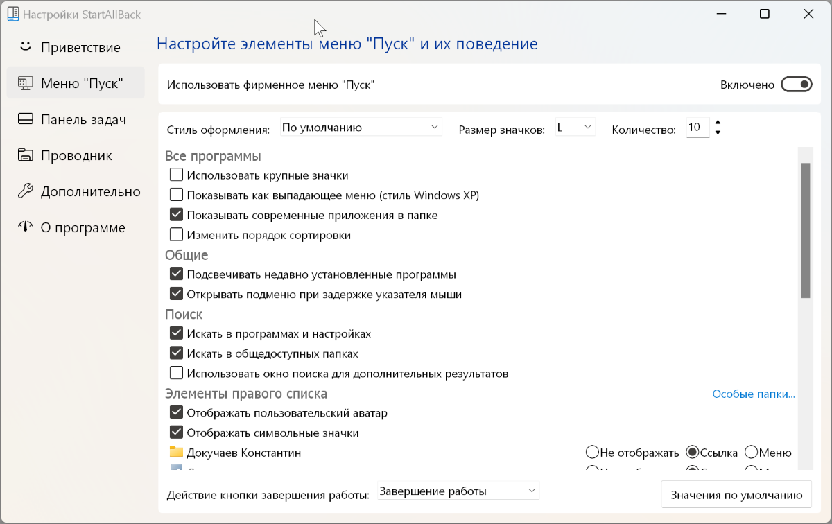Click the vertical scrollbar thumb in settings list

[805, 230]
